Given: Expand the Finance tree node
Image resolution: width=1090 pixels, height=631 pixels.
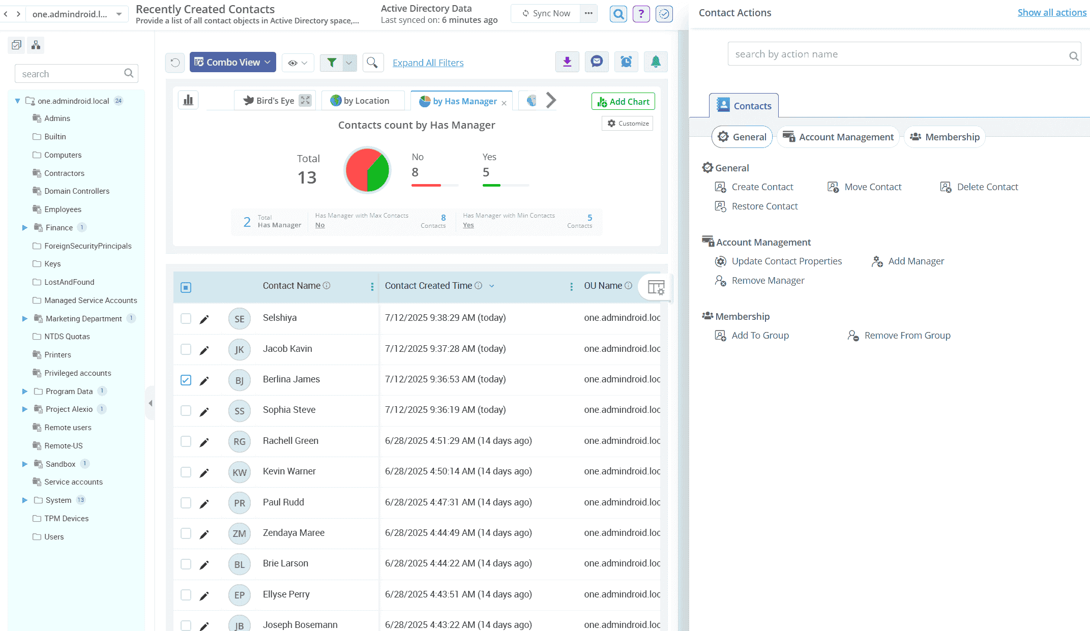Looking at the screenshot, I should (x=24, y=227).
